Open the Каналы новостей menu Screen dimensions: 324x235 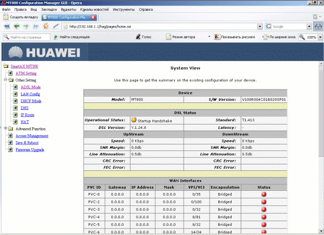click(x=94, y=10)
